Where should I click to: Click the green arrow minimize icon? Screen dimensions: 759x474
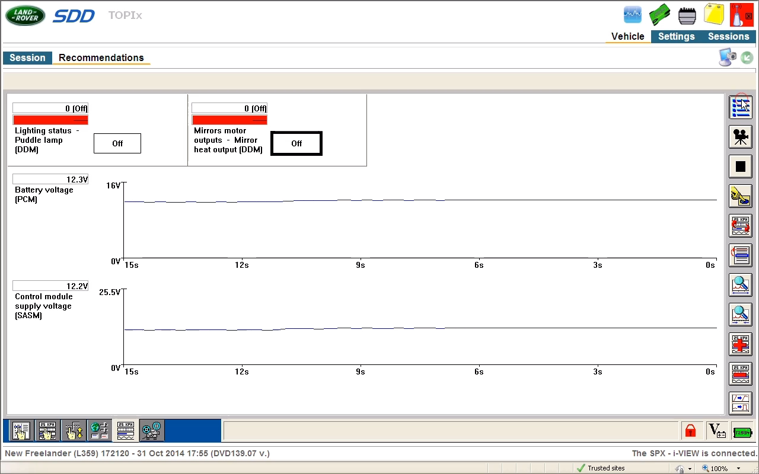tap(747, 57)
